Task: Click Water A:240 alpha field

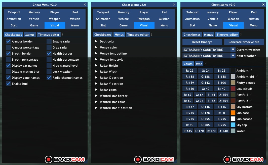Action: pos(223,131)
